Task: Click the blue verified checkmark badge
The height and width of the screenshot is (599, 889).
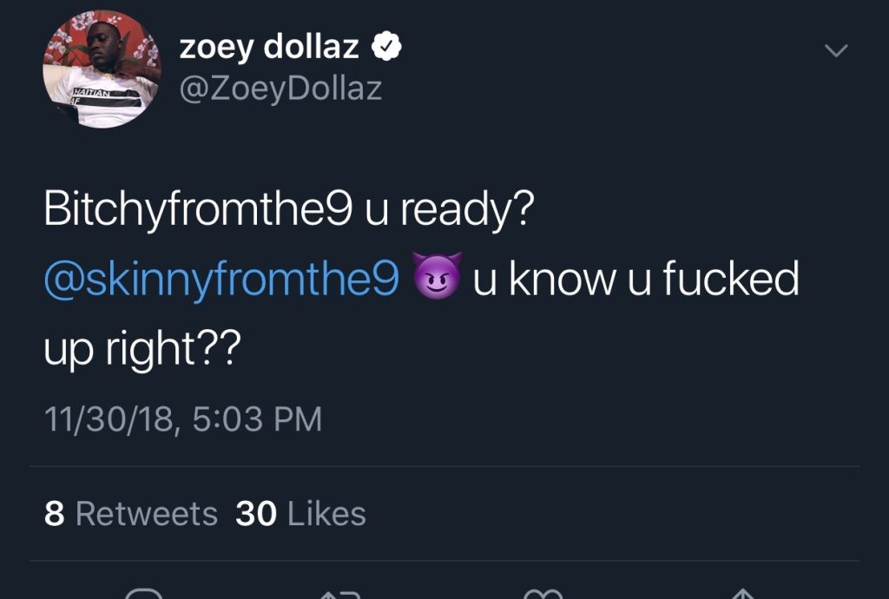Action: (x=386, y=47)
